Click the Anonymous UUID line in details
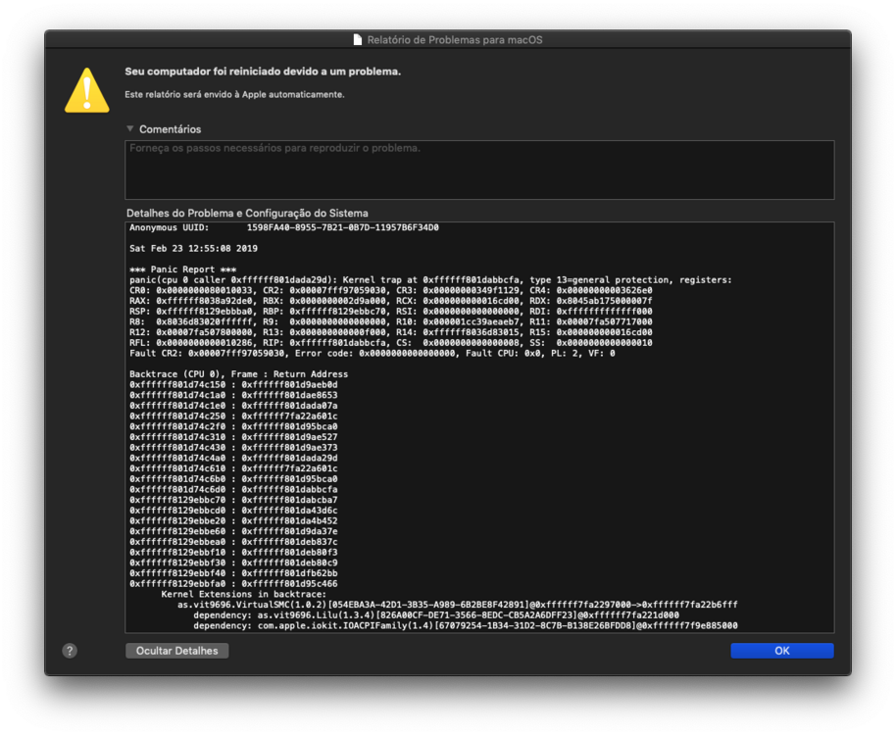The width and height of the screenshot is (896, 735). [x=283, y=227]
